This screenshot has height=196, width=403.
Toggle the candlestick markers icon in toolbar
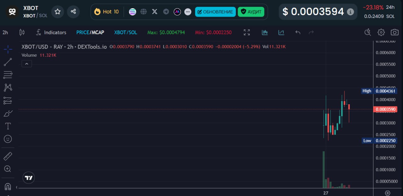[265, 32]
